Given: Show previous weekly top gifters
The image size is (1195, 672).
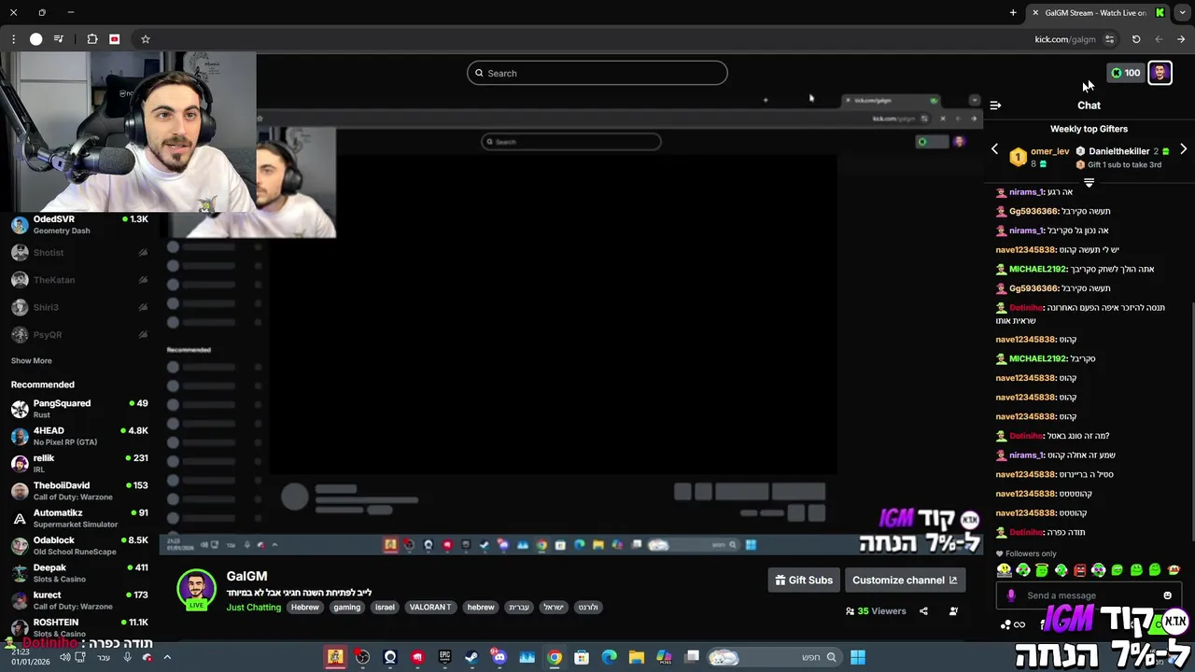Looking at the screenshot, I should [994, 149].
